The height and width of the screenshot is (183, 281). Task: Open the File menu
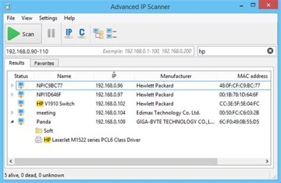11,18
